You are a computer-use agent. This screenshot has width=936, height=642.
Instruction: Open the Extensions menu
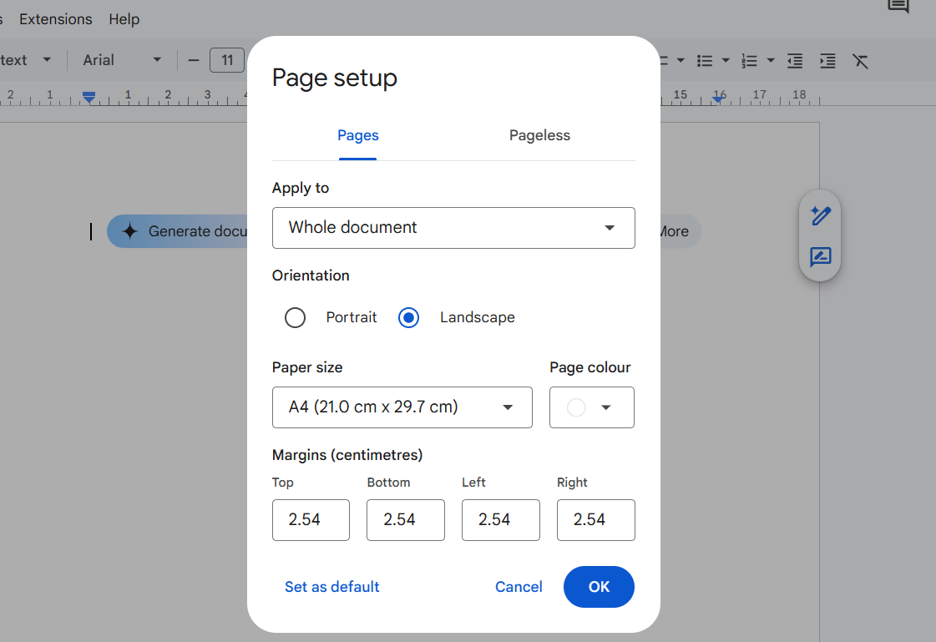pyautogui.click(x=55, y=18)
